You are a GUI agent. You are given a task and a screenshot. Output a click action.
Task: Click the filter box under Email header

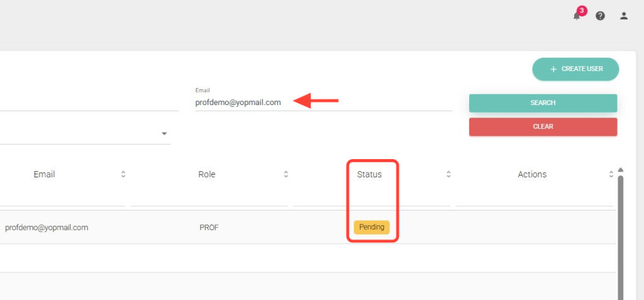[63, 197]
